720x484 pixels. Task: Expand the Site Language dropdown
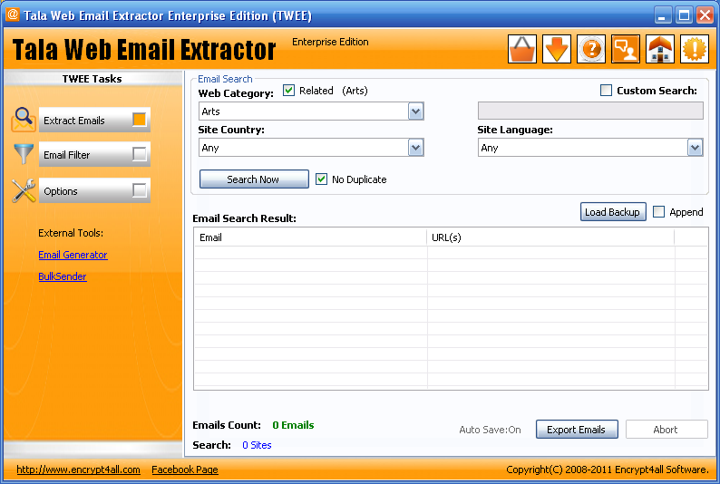point(695,148)
